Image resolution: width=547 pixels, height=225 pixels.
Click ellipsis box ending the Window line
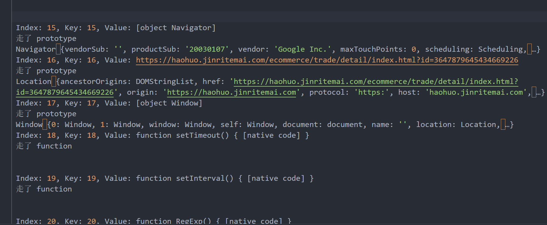tap(503, 125)
